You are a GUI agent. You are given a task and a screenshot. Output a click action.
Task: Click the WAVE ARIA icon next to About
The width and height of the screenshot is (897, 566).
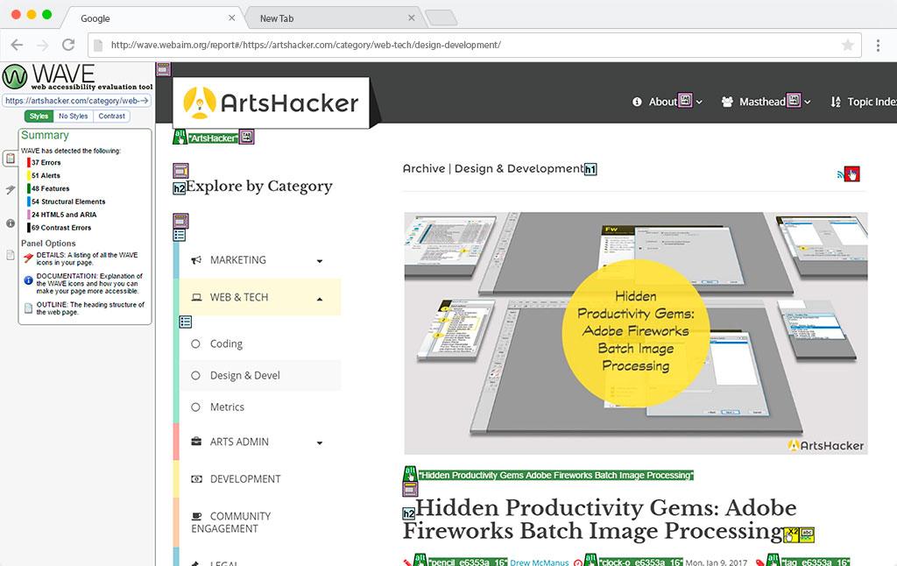tap(685, 100)
